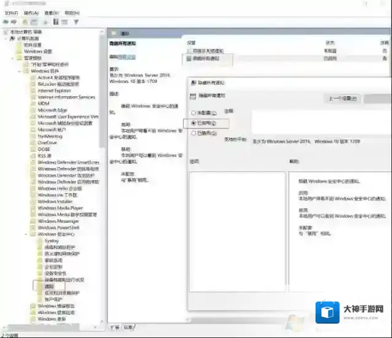The width and height of the screenshot is (392, 338).
Task: Click the 注释 column header
Action: tap(385, 43)
